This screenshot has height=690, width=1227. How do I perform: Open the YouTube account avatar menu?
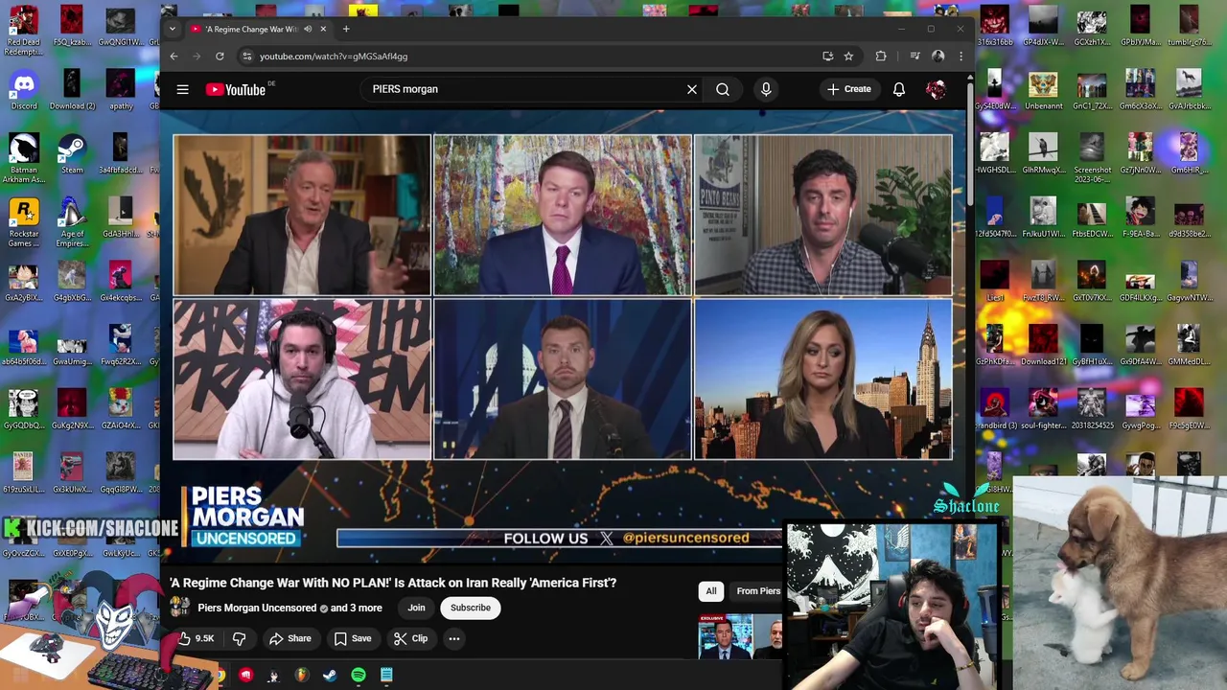coord(937,89)
